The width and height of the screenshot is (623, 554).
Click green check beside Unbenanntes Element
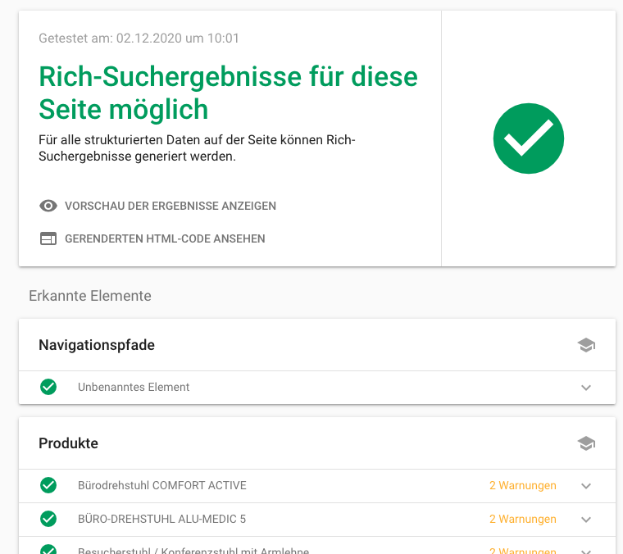[48, 387]
